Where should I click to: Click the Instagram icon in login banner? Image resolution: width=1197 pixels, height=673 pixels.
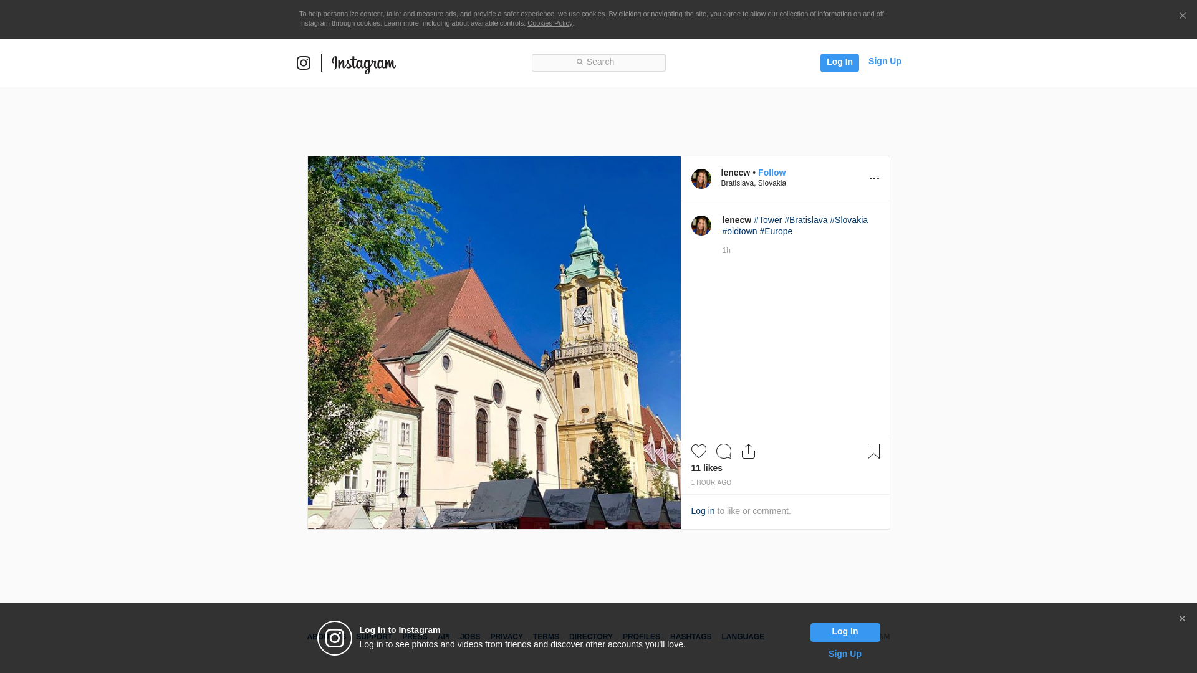point(335,638)
